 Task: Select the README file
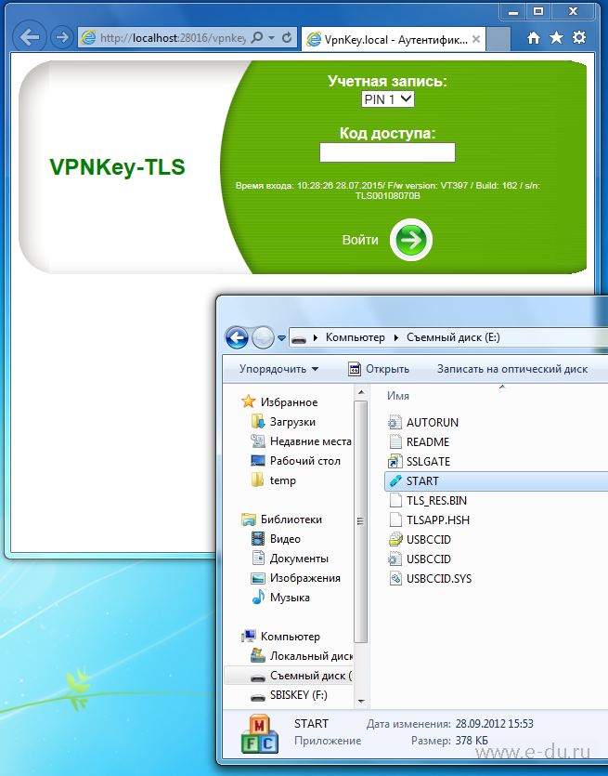(428, 442)
